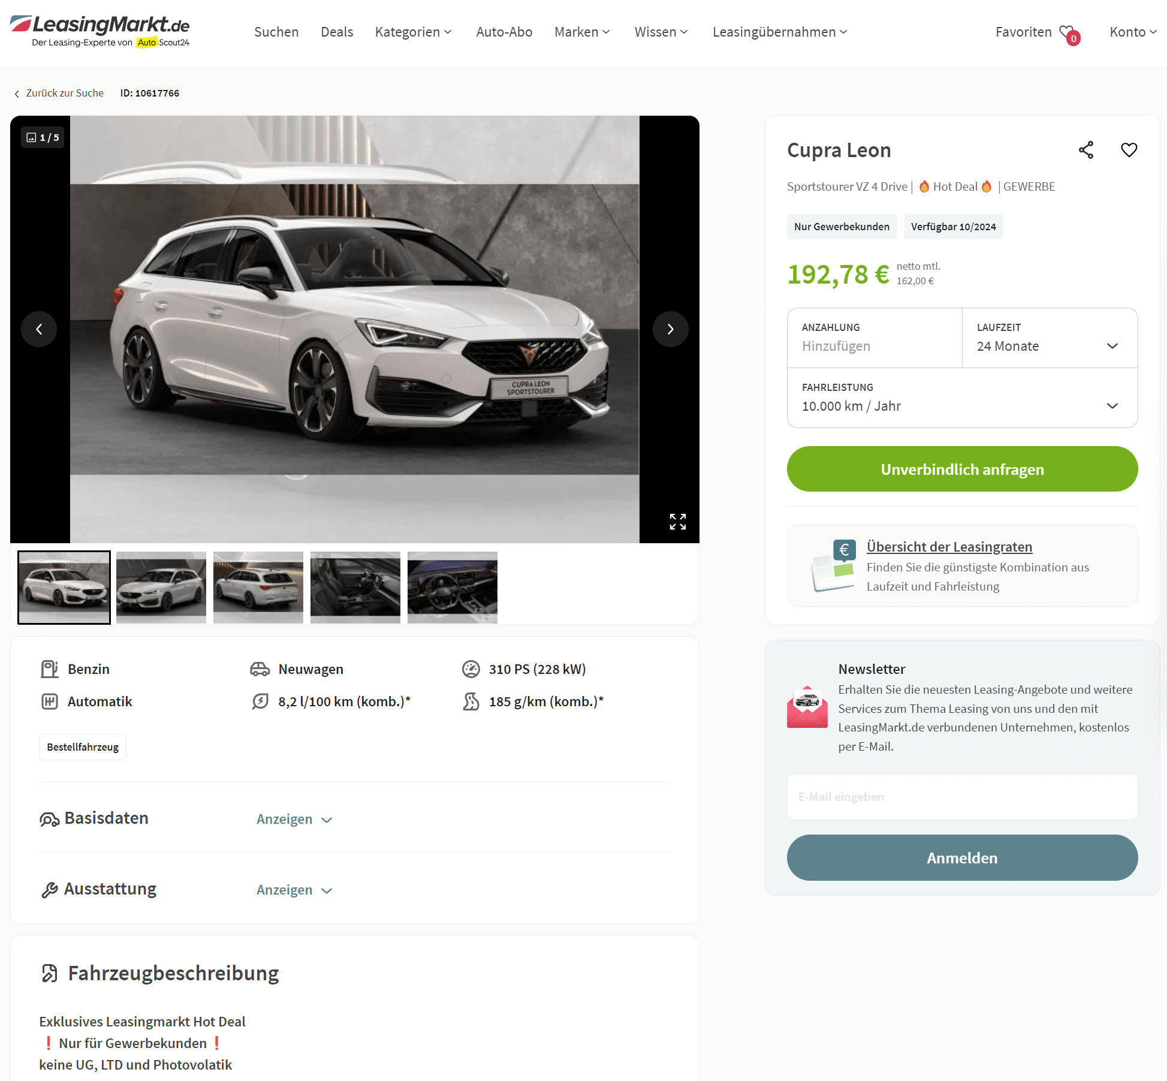Screen dimensions: 1167x1081
Task: Click the LeasingMarkt.de logo
Action: pos(100,31)
